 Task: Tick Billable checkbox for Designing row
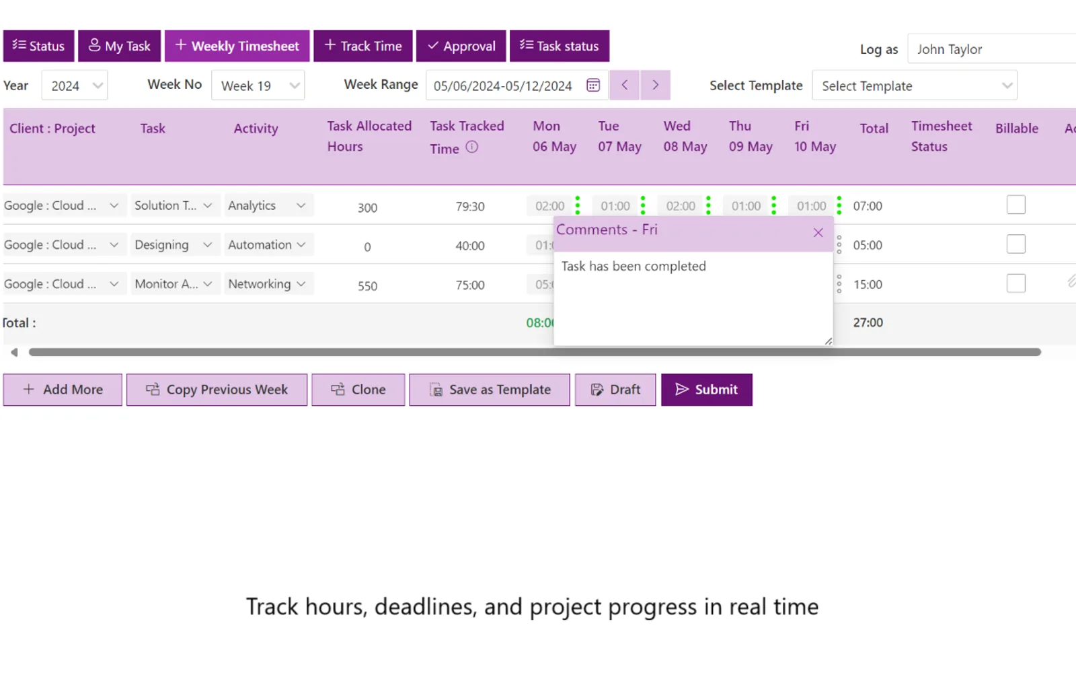click(1016, 244)
